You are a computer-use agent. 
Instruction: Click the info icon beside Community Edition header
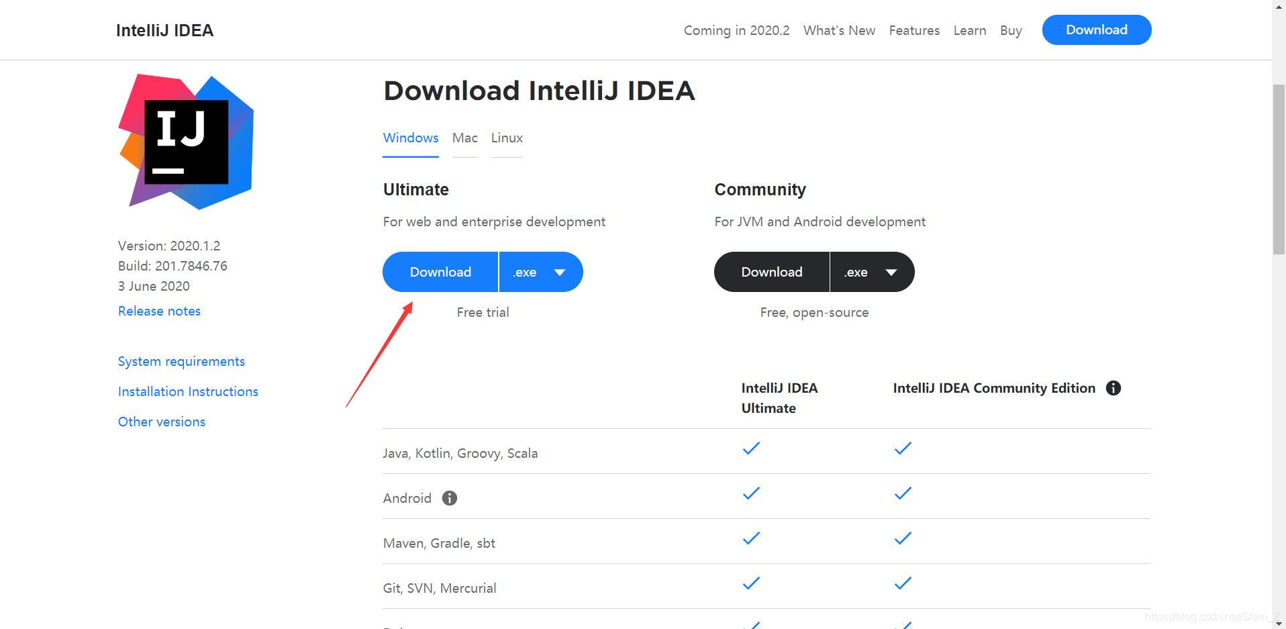pos(1114,388)
